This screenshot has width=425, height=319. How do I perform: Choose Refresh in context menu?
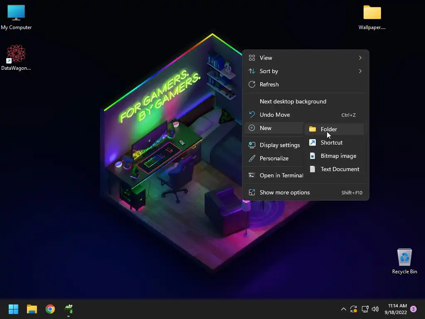click(x=305, y=84)
